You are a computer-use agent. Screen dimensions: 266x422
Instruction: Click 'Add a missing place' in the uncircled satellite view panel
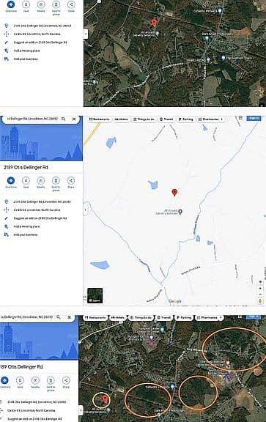26,51
